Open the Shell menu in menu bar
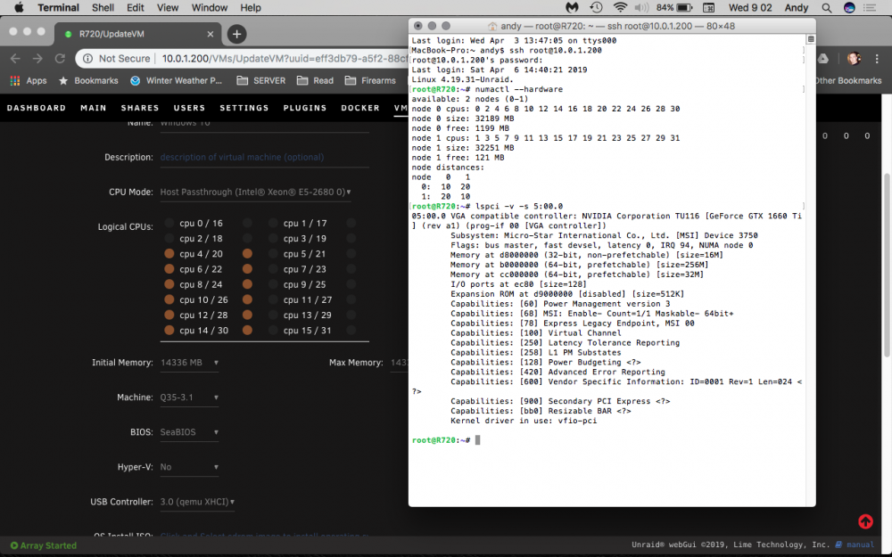This screenshot has height=557, width=892. pyautogui.click(x=103, y=8)
